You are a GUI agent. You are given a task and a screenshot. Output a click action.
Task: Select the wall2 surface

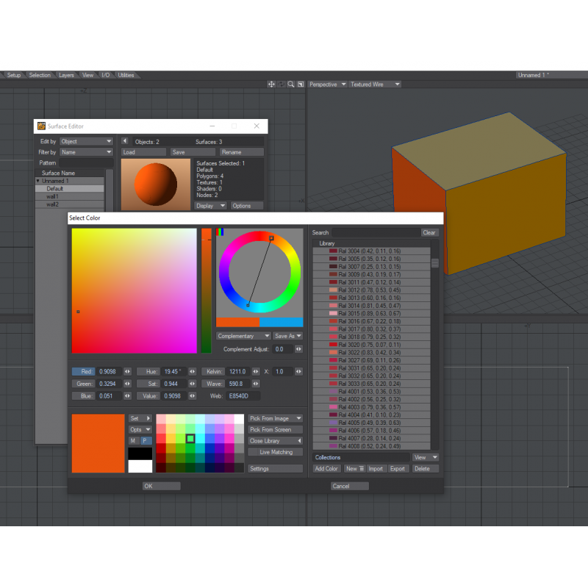(54, 204)
